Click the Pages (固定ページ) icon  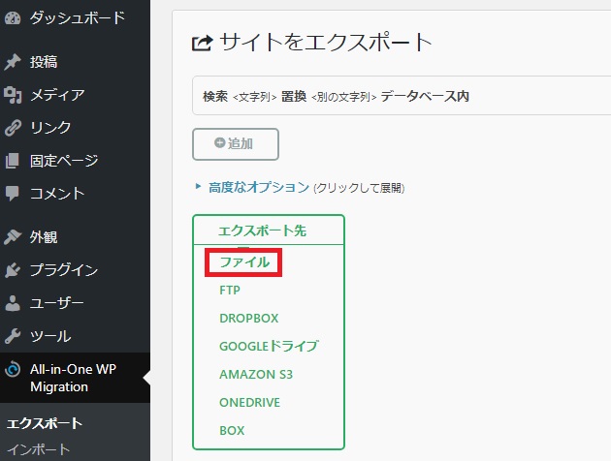13,161
